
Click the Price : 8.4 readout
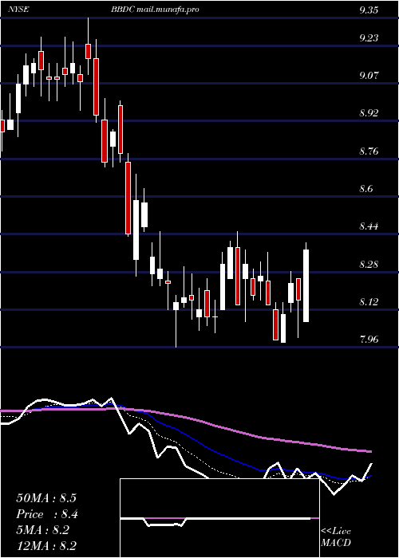point(47,514)
